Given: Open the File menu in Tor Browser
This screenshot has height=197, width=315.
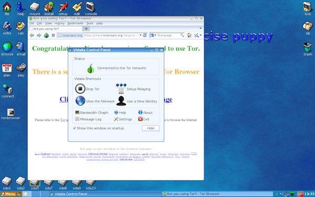Looking at the screenshot, I should pos(31,23).
